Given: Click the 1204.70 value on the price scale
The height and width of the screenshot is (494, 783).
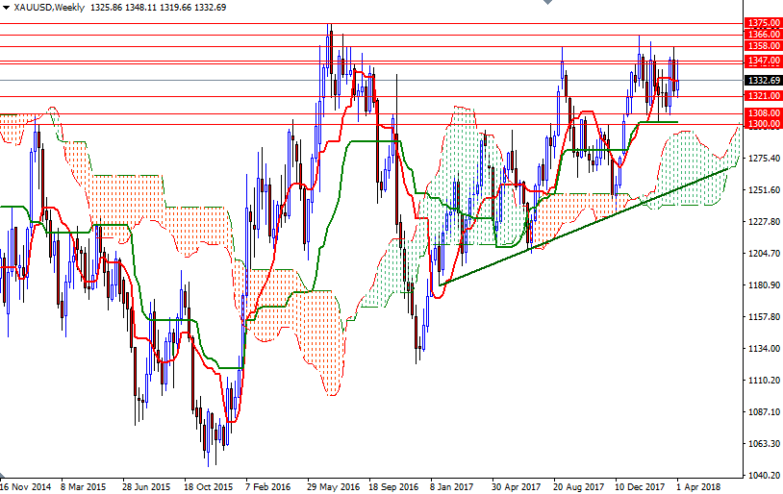Looking at the screenshot, I should (762, 254).
